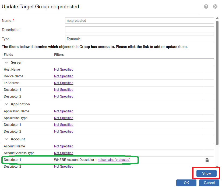Open the Application Name filter link

tap(64, 111)
